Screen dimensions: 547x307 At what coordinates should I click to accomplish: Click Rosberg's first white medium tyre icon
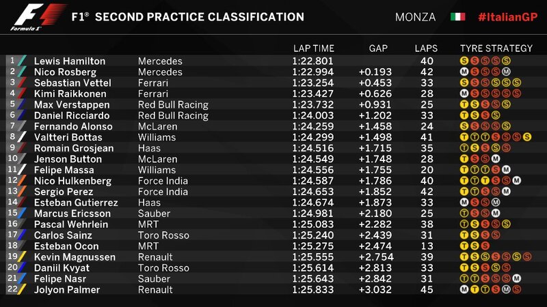click(x=464, y=72)
